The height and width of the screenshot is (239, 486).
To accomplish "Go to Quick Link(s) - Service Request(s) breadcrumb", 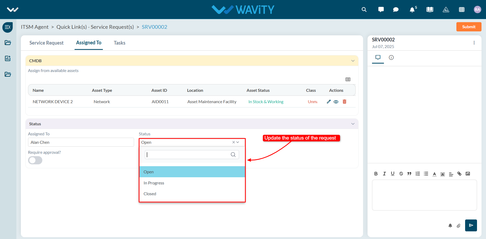I will [x=95, y=27].
